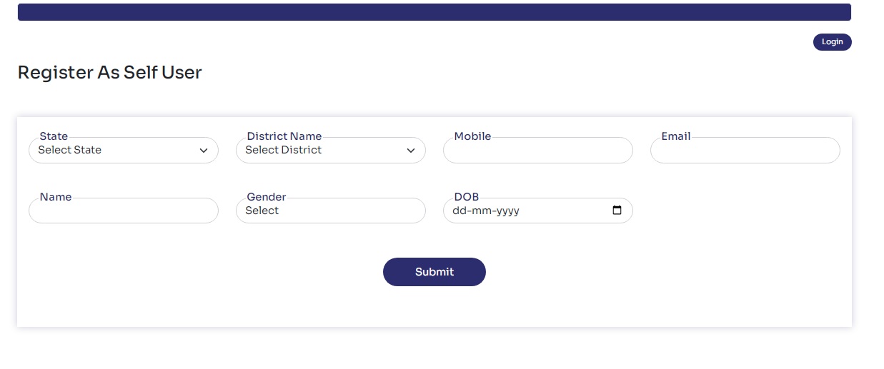Image resolution: width=884 pixels, height=369 pixels.
Task: Open the DOB calendar picker icon
Action: [x=617, y=211]
